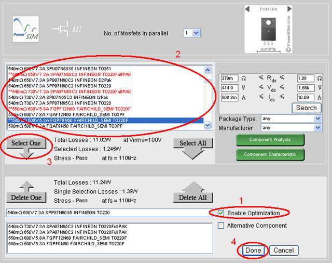
Task: Toggle the Enable Optimization checkbox
Action: [221, 213]
